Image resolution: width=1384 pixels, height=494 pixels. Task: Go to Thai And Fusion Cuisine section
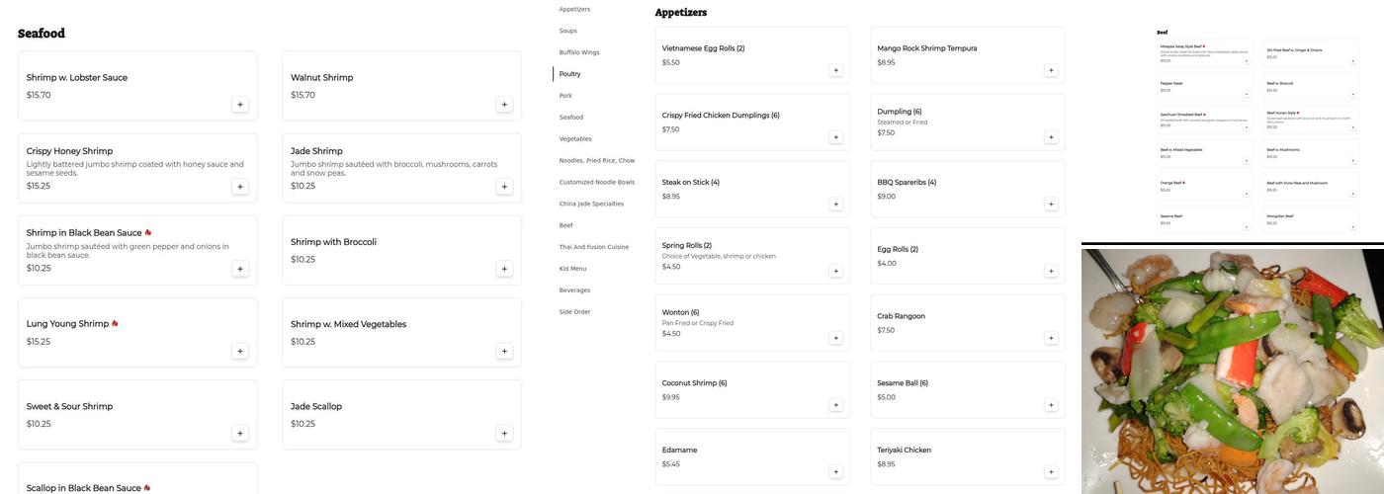coord(593,247)
